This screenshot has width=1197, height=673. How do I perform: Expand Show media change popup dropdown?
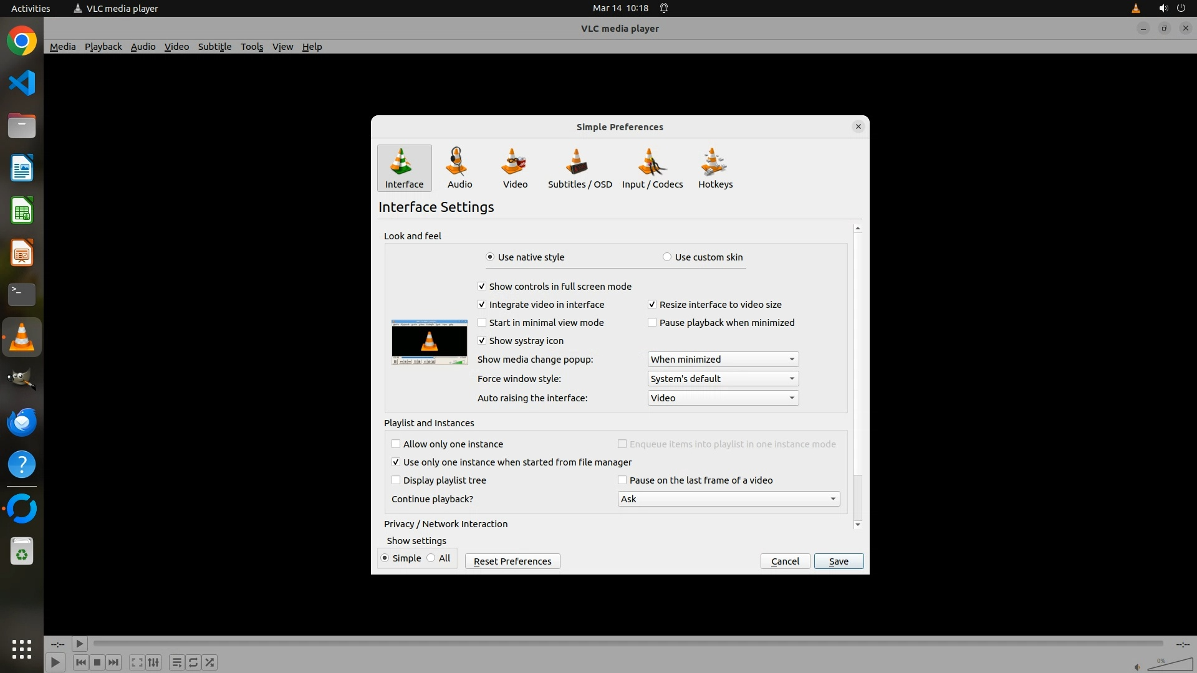[723, 360]
